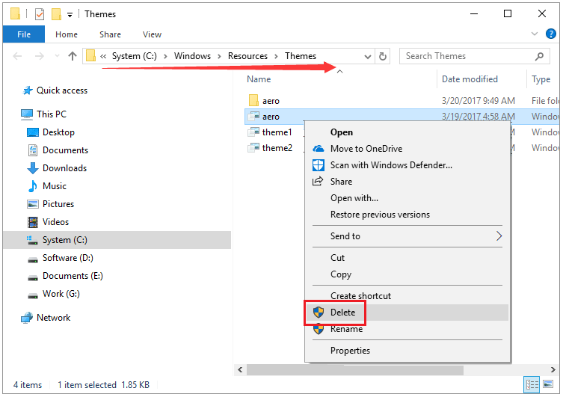Click the horizontal scrollbar in file list

[x=374, y=370]
